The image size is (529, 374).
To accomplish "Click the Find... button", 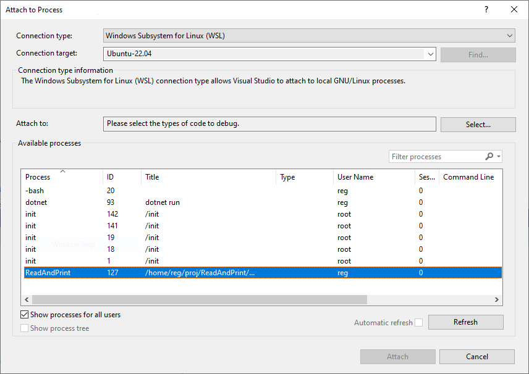I will pos(478,55).
